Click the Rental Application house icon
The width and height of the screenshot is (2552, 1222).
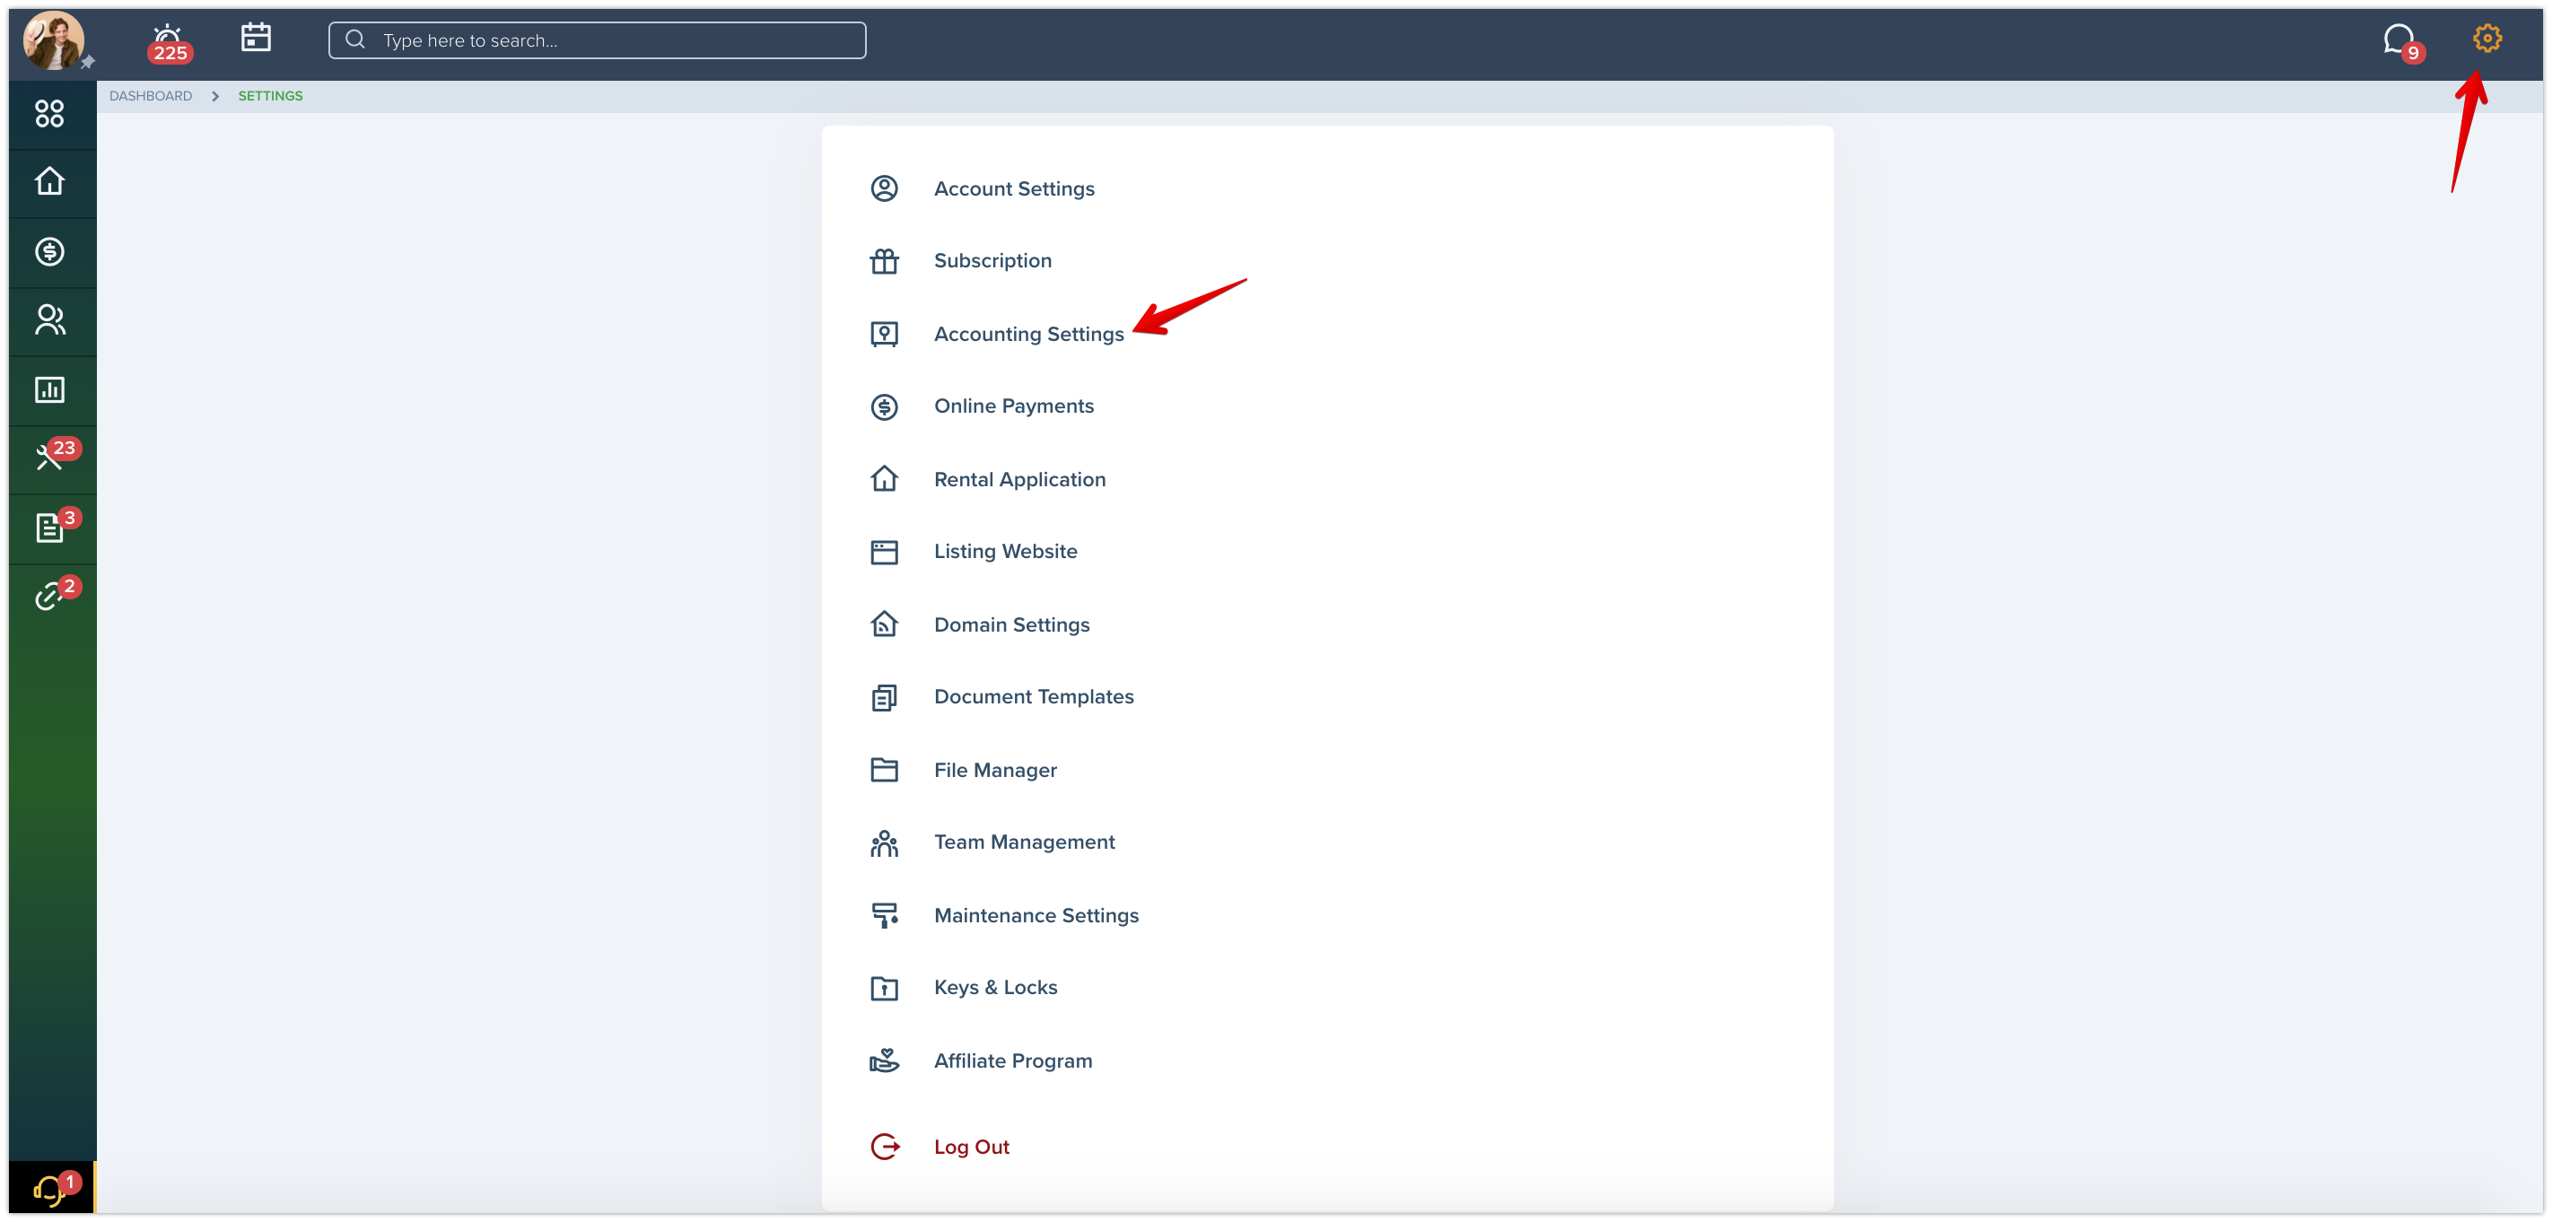click(884, 479)
